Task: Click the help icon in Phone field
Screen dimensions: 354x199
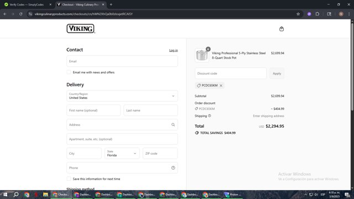Action: [x=173, y=168]
